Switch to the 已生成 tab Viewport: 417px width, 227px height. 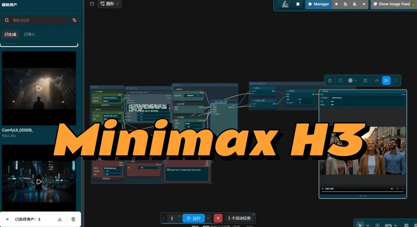(x=10, y=34)
